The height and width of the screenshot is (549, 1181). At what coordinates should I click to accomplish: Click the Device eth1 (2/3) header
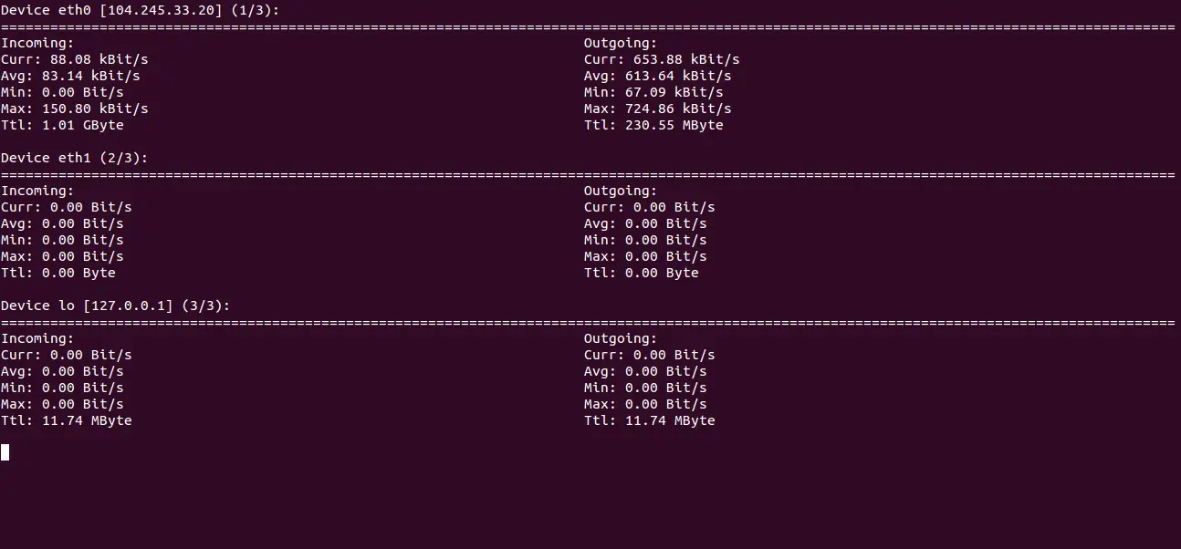pyautogui.click(x=75, y=158)
